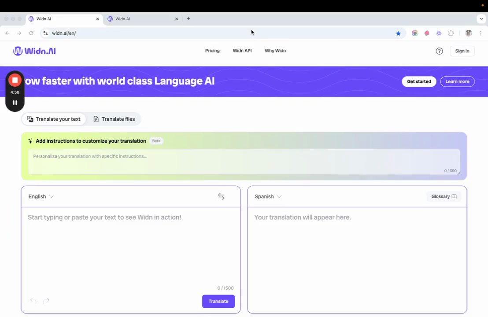
Task: Click the translation output placeholder text
Action: (x=302, y=217)
